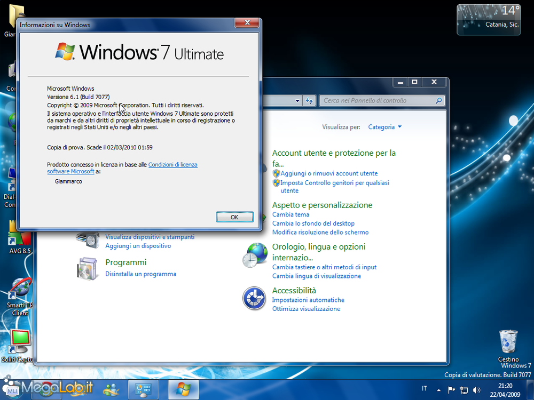Image resolution: width=534 pixels, height=400 pixels.
Task: Open the Cambia tema link
Action: pyautogui.click(x=290, y=214)
